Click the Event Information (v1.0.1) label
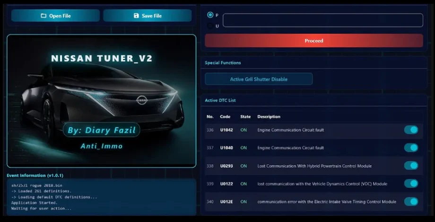The width and height of the screenshot is (435, 222). click(35, 176)
